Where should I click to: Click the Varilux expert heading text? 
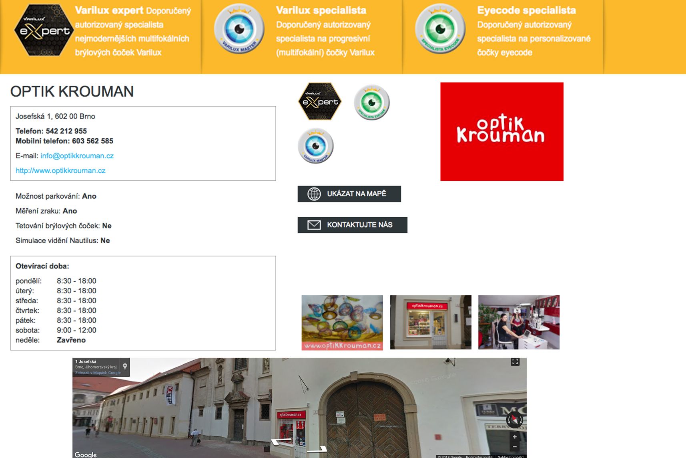pos(109,10)
